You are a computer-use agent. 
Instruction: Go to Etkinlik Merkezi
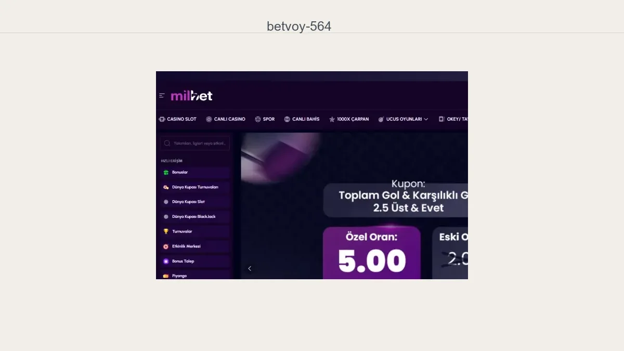click(x=195, y=246)
